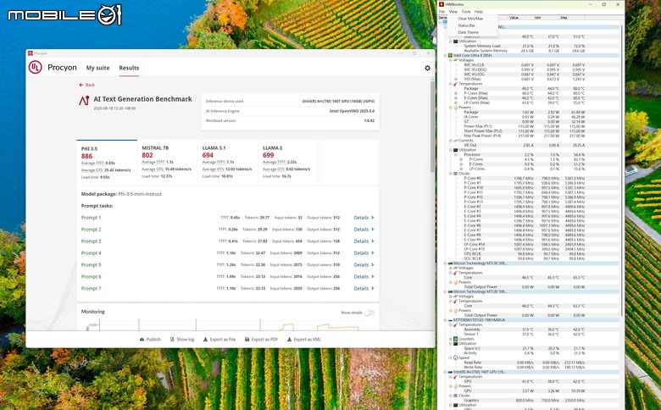The height and width of the screenshot is (410, 661).
Task: Click the Intel Core Ultra 9 285H chip icon
Action: (x=450, y=55)
